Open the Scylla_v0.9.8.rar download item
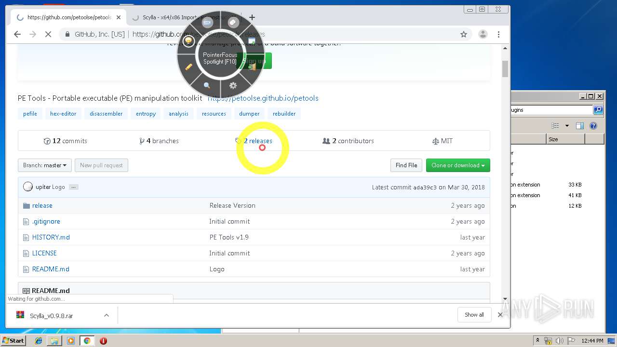 51,316
